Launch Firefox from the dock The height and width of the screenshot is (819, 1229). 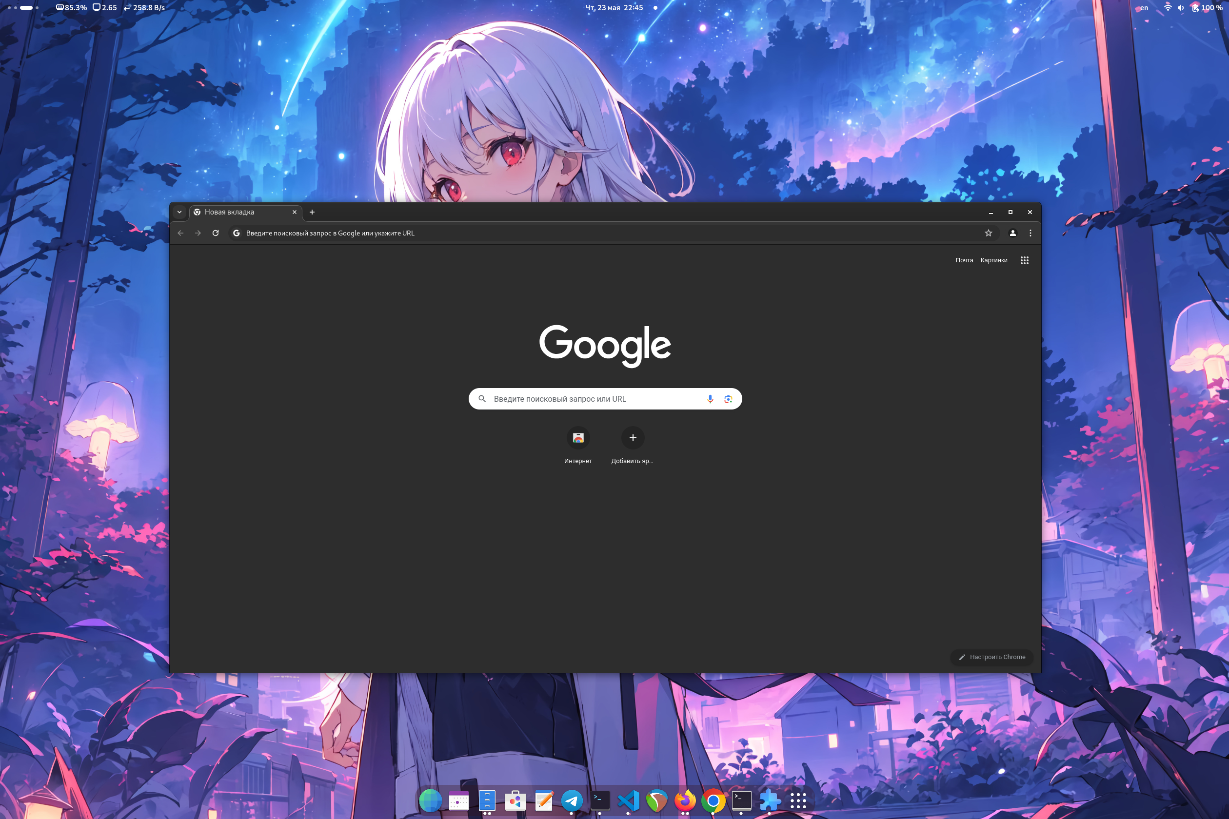tap(685, 800)
